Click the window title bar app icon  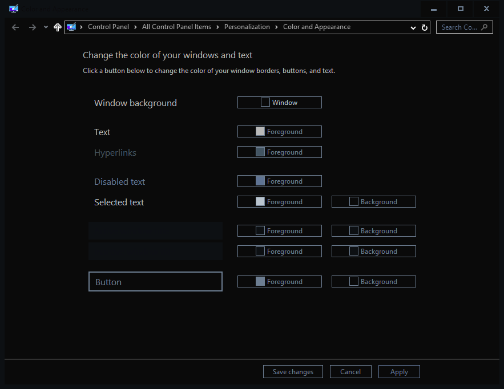tap(14, 9)
